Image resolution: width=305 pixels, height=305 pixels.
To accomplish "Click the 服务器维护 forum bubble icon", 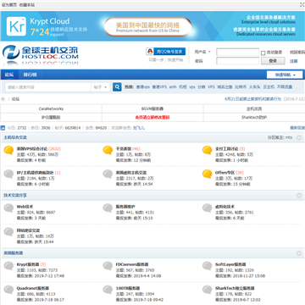I will pos(108,208).
